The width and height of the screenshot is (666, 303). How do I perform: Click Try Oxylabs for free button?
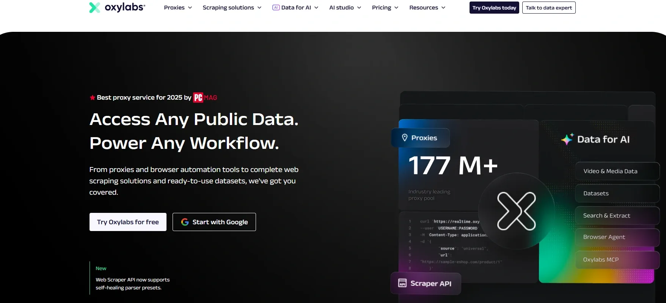point(128,222)
